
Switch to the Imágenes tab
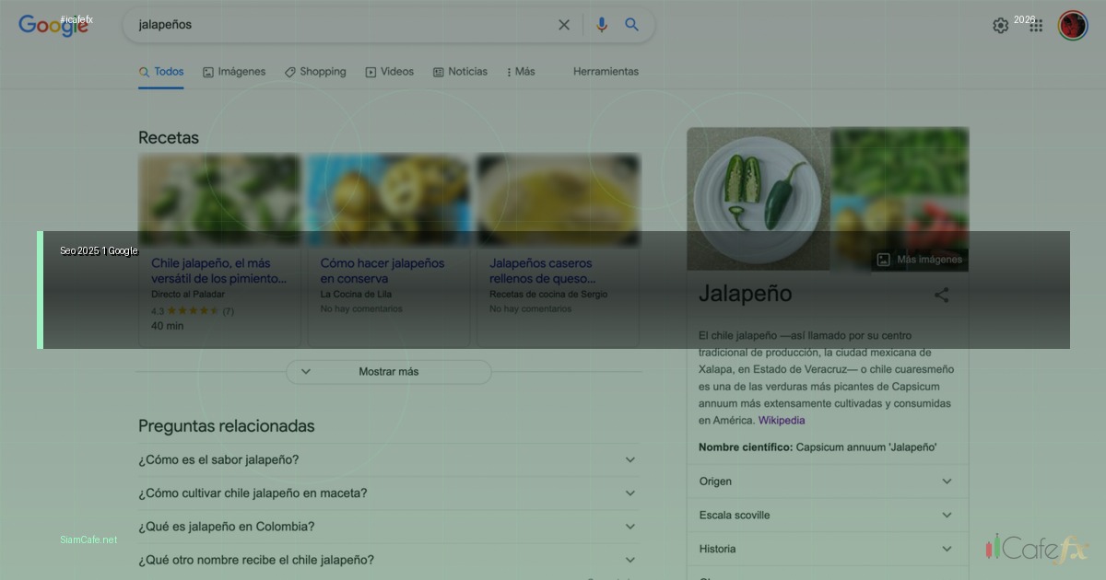click(x=234, y=72)
